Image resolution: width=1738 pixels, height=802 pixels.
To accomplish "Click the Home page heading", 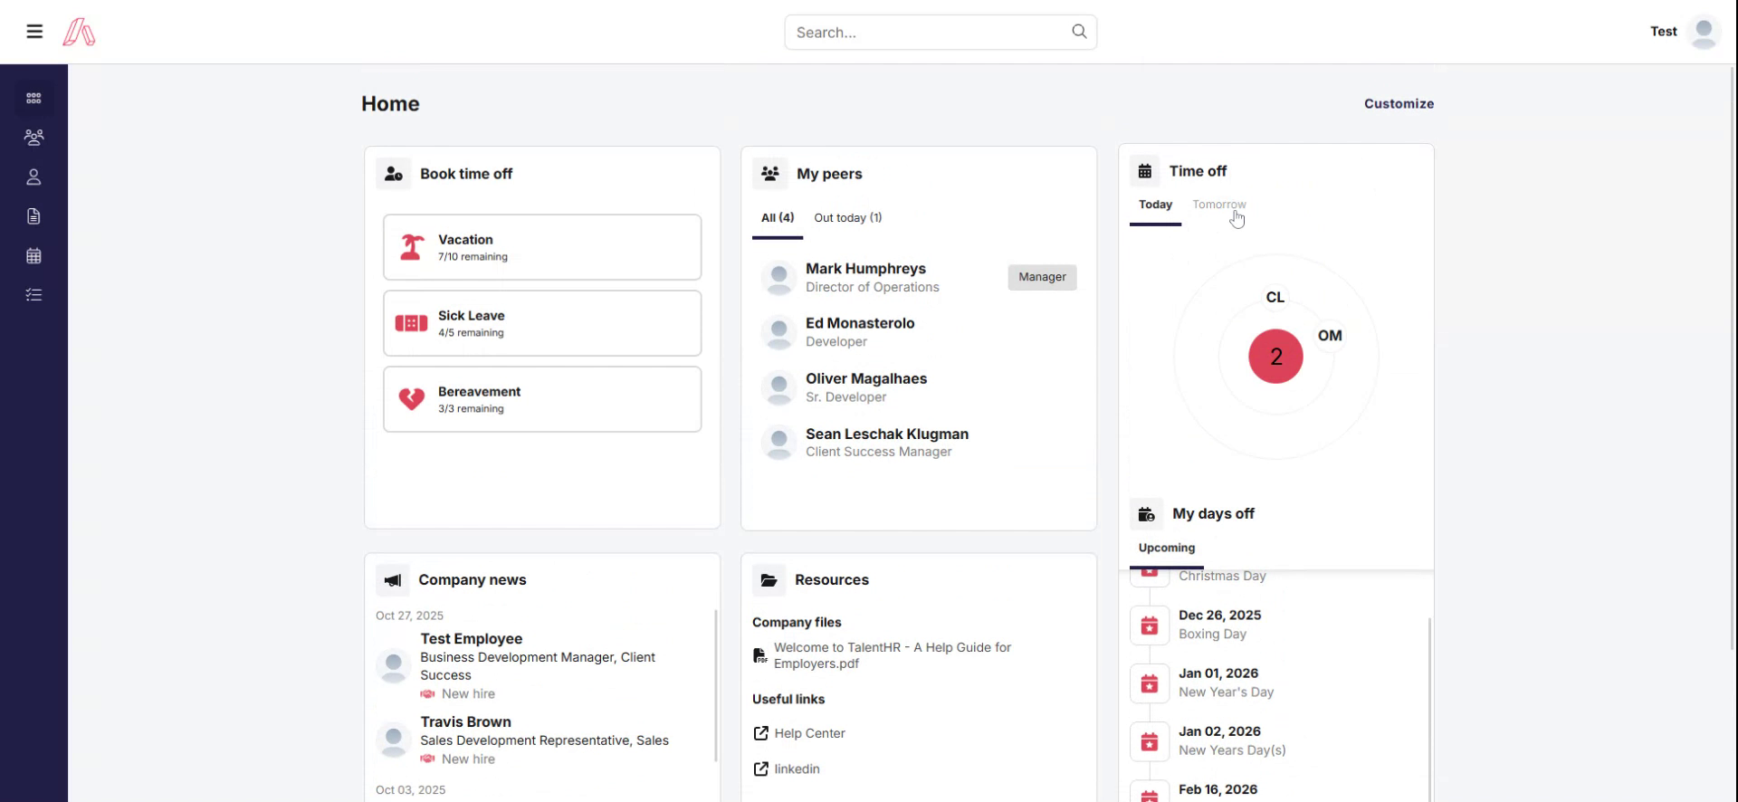I will point(390,104).
